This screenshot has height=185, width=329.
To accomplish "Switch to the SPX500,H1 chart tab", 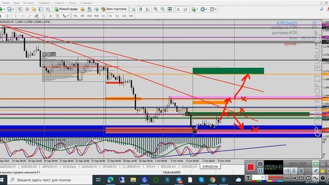I will [x=109, y=166].
